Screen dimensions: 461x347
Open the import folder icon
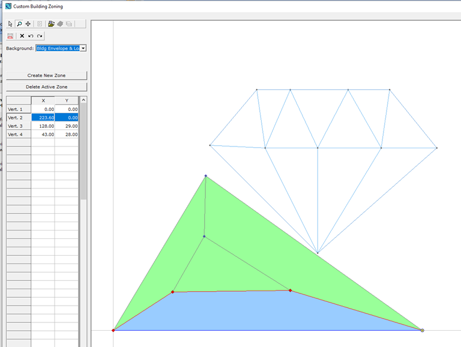coord(51,24)
